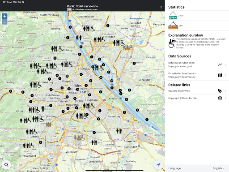
Task: Click the globe icon beside Copyright
Action: pos(220,98)
